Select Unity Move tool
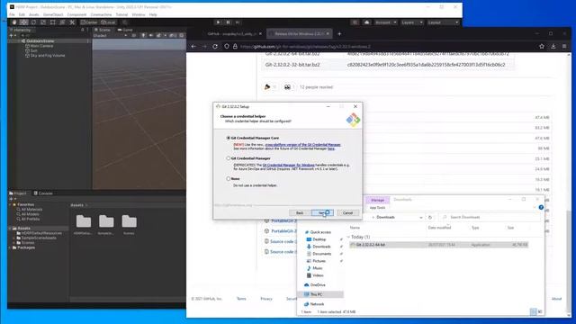The width and height of the screenshot is (576, 324). [24, 22]
